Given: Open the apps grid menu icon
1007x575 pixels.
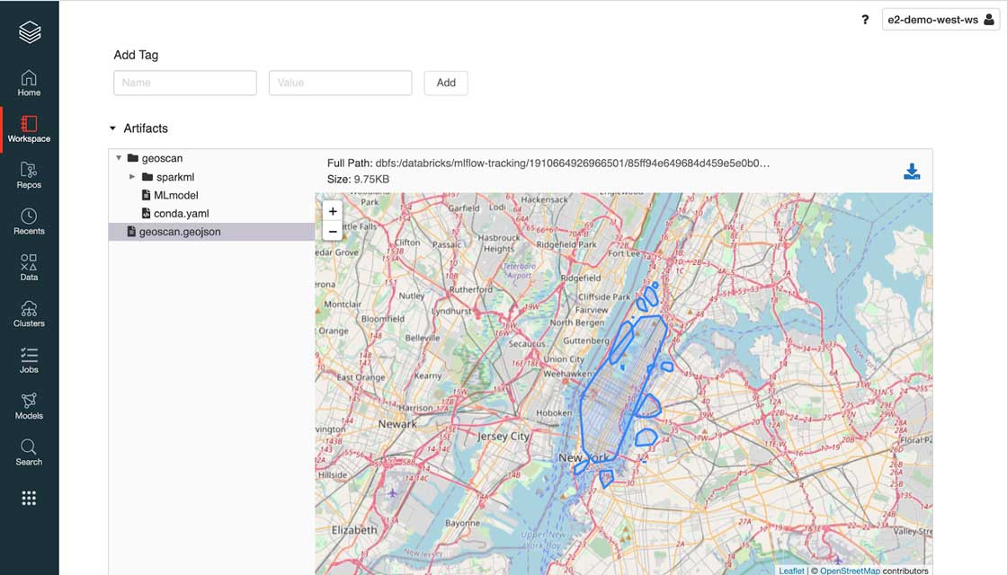Looking at the screenshot, I should tap(29, 499).
